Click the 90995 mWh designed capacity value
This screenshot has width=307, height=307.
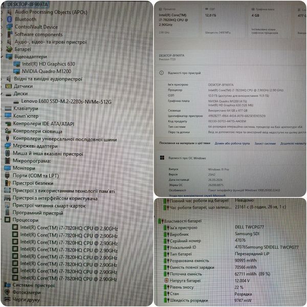coord(246,260)
